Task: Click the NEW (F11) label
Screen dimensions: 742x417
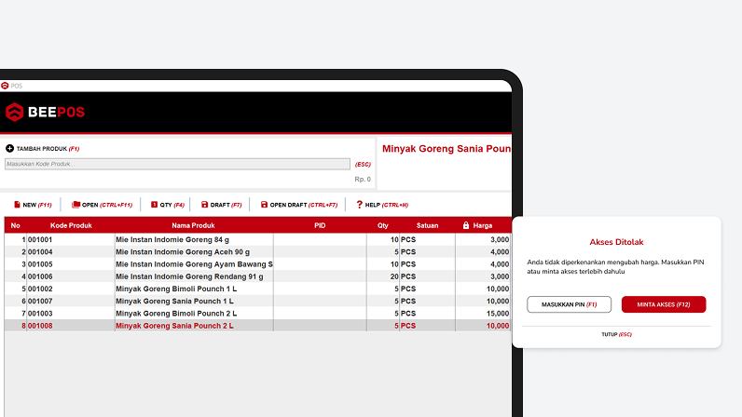Action: coord(37,205)
